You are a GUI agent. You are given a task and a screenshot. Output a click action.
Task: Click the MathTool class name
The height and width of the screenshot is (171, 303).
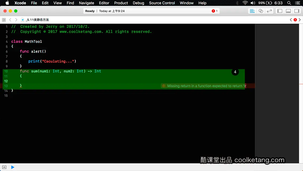pos(33,41)
